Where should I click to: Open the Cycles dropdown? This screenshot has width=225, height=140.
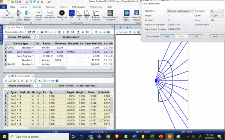[x=217, y=16]
